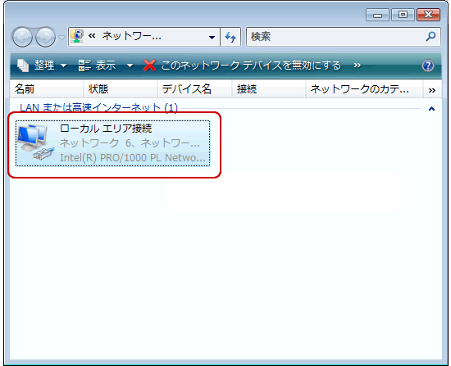451x366 pixels.
Task: Show more columns chevron in header
Action: point(431,90)
